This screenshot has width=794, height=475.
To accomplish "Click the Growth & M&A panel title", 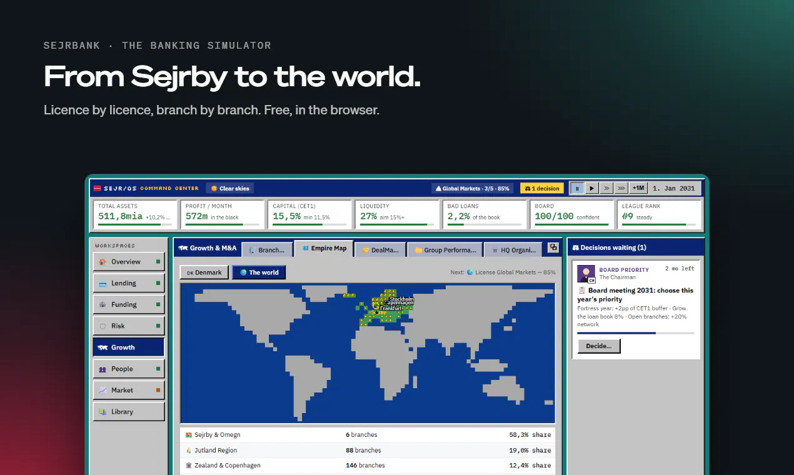I will pyautogui.click(x=207, y=248).
